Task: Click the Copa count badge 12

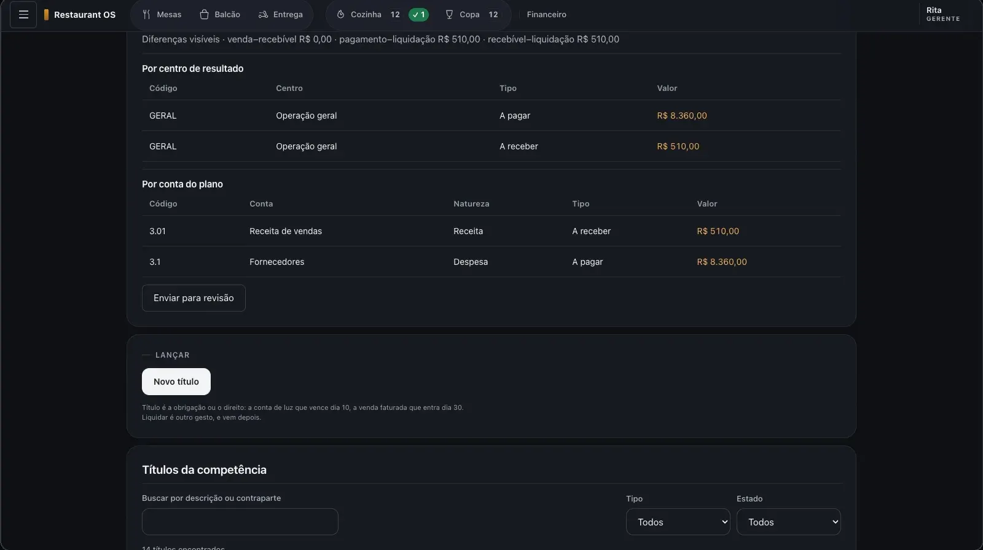Action: coord(493,15)
